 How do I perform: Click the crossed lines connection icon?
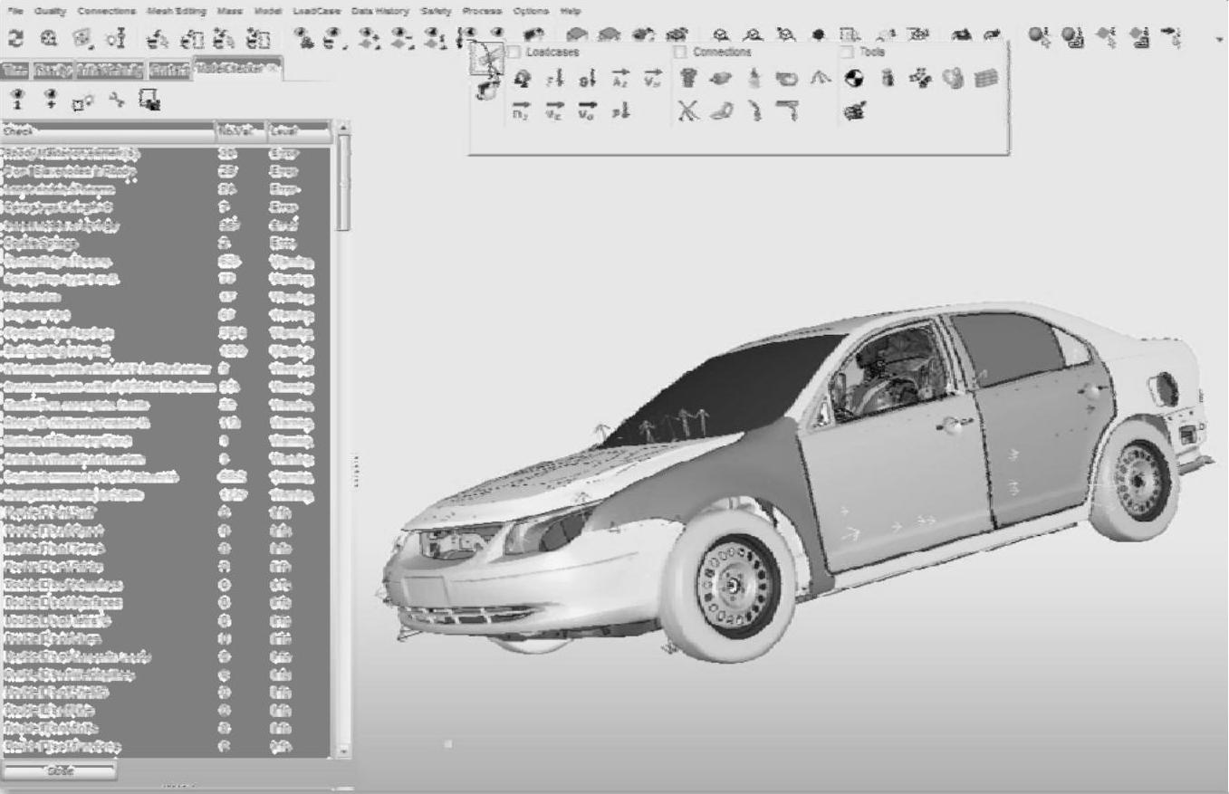click(x=689, y=111)
